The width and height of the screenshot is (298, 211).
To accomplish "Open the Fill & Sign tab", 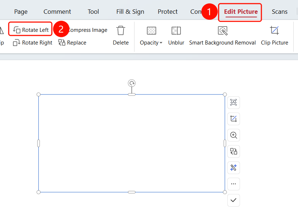I will coord(130,12).
